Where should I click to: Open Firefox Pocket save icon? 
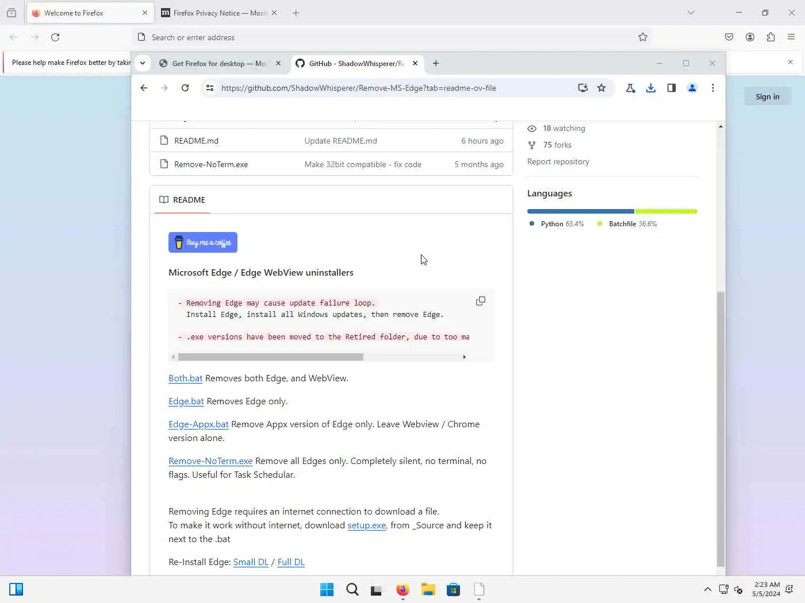pos(729,37)
